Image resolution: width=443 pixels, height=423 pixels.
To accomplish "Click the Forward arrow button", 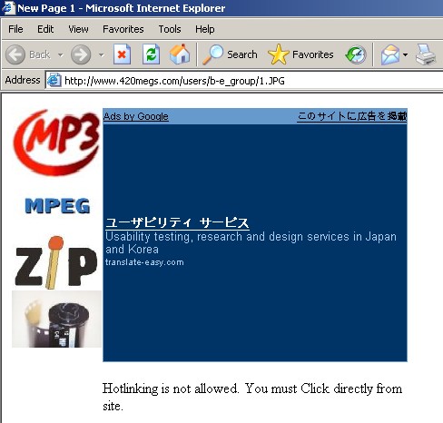I will [81, 54].
